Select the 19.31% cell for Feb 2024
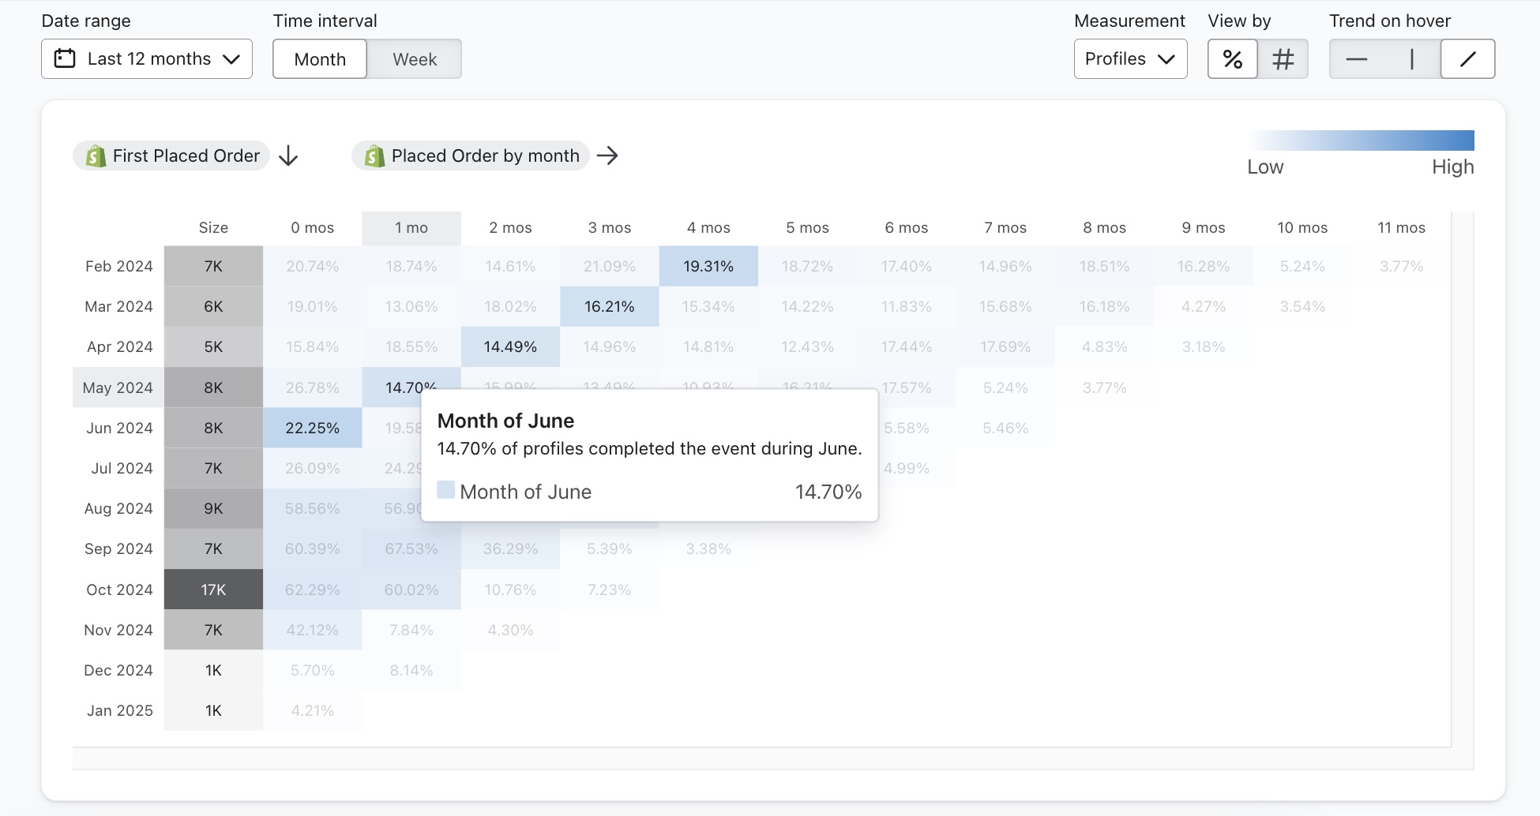This screenshot has height=816, width=1540. [x=708, y=267]
